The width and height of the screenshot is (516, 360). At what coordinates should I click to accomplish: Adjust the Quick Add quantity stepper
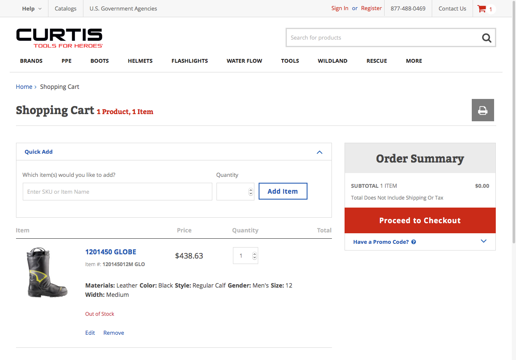point(251,192)
